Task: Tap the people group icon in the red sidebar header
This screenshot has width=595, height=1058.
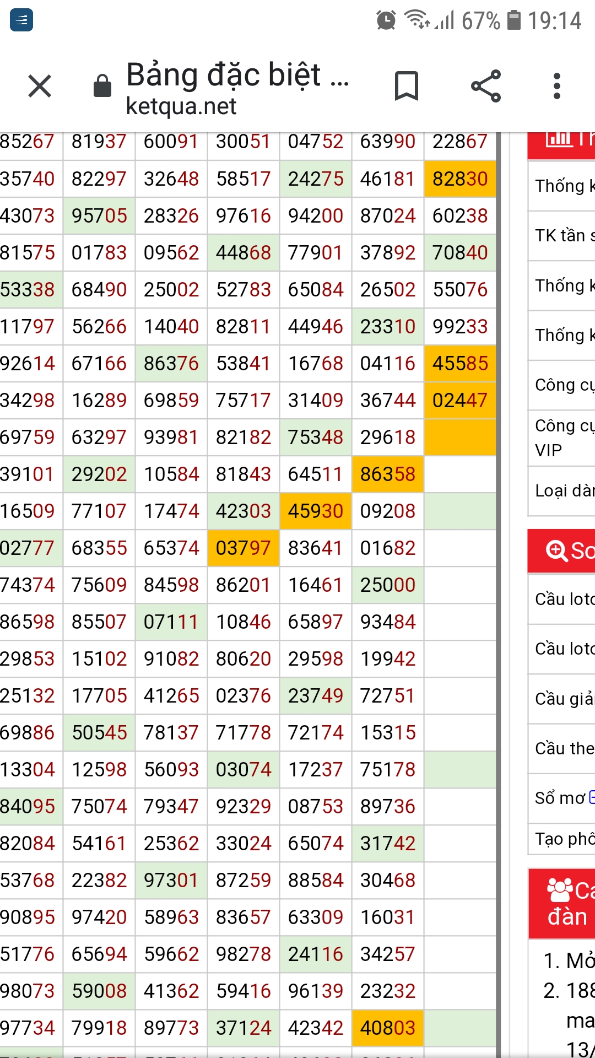Action: tap(560, 889)
